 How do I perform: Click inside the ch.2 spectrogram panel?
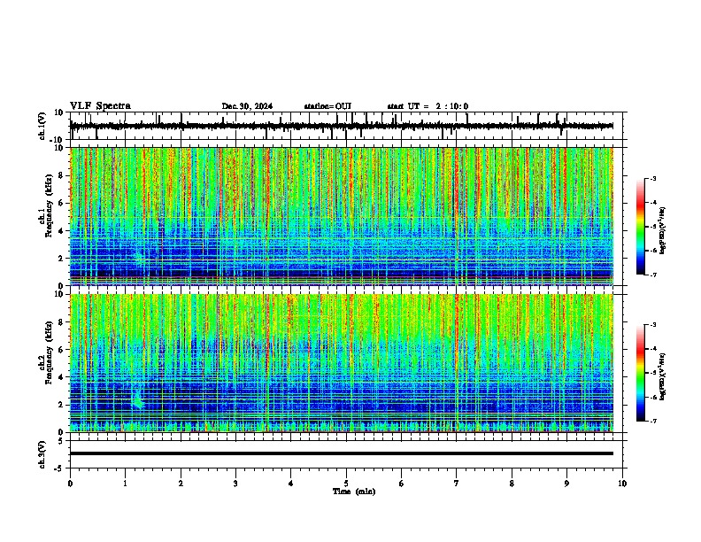click(x=342, y=363)
